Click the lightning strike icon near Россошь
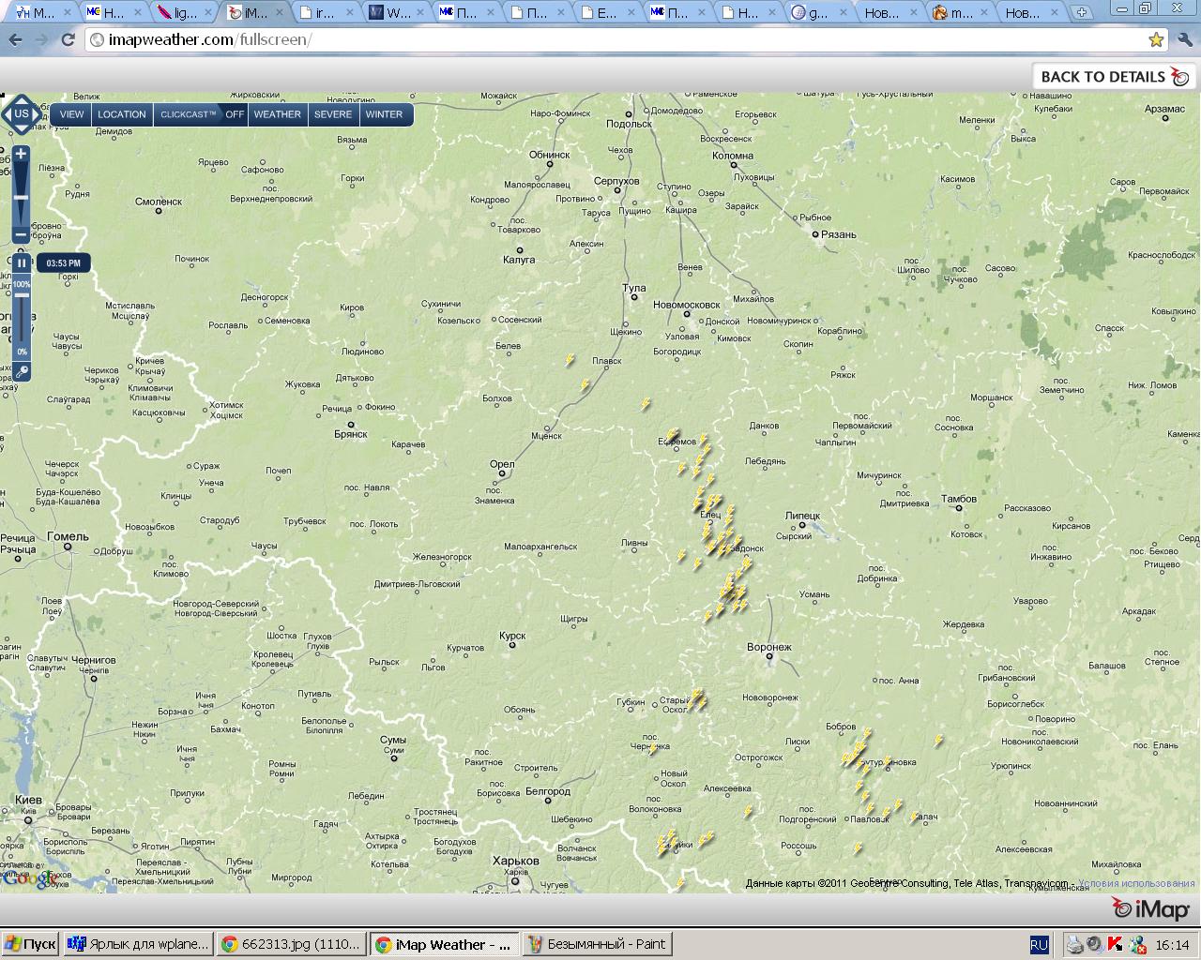This screenshot has height=960, width=1201. (858, 848)
